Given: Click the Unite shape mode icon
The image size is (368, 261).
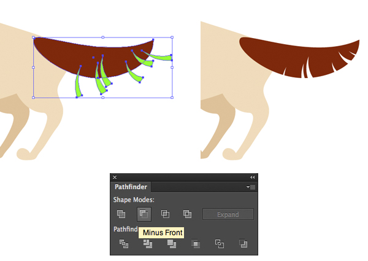Looking at the screenshot, I should (x=121, y=214).
